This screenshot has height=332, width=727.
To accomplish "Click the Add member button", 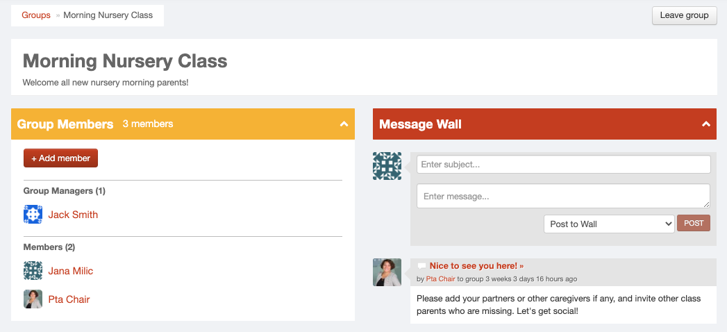I will point(60,158).
